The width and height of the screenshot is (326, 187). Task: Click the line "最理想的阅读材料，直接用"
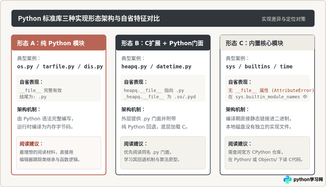click(x=46, y=152)
